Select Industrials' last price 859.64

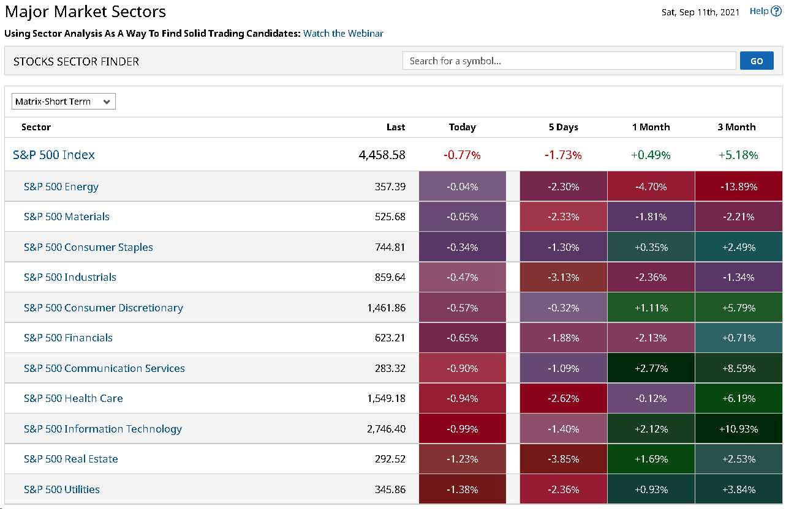coord(390,277)
